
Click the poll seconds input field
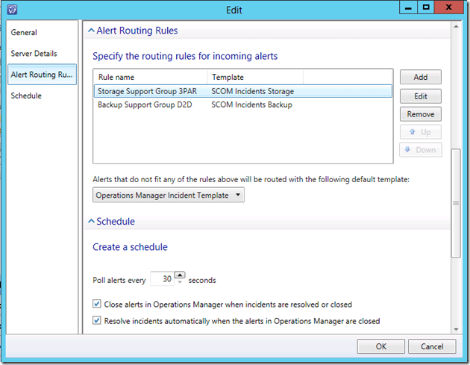click(162, 280)
